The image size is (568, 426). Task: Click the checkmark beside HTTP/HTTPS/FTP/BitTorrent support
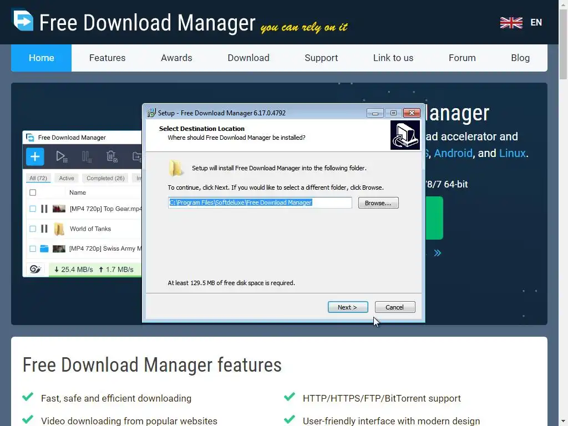290,397
